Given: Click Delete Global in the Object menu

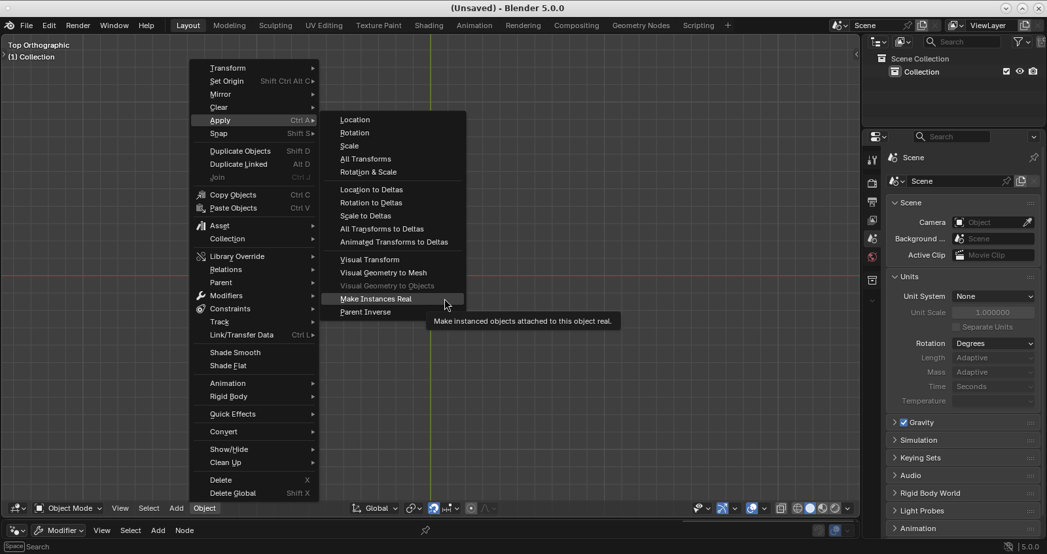Looking at the screenshot, I should click(x=254, y=493).
